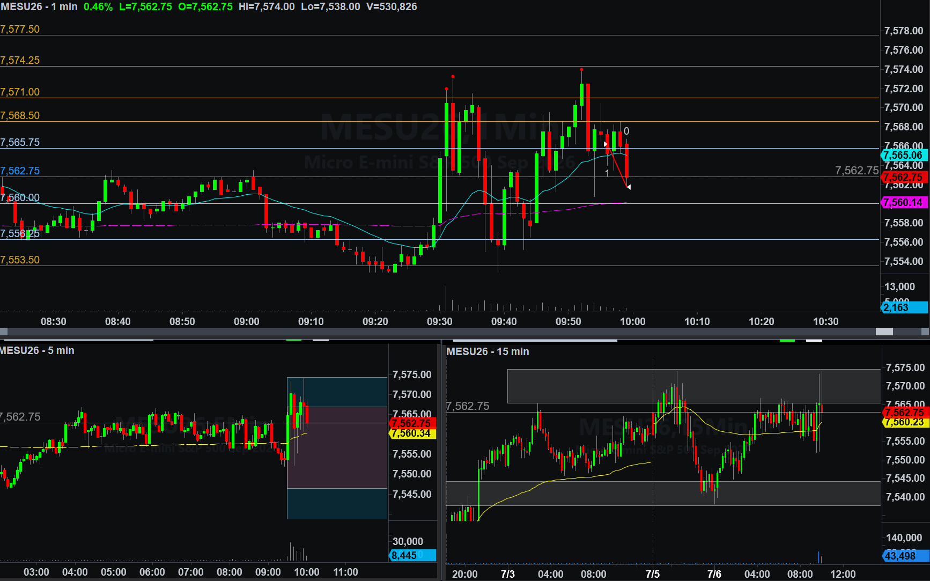
Task: Select the upper gray resistance zone on 15 min chart
Action: [x=694, y=386]
